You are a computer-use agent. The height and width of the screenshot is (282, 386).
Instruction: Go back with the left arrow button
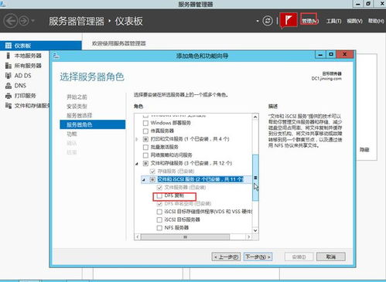click(10, 21)
